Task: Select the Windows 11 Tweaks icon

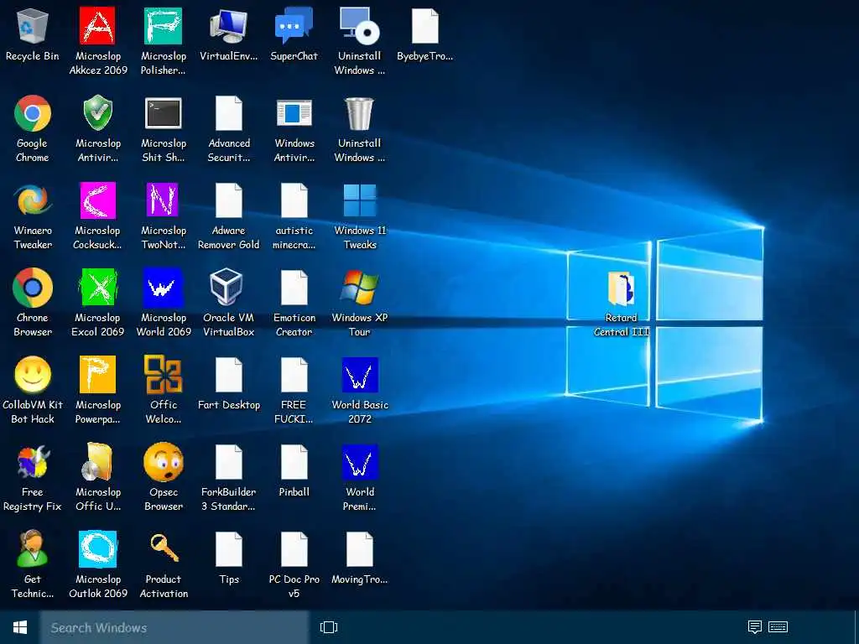Action: point(359,200)
